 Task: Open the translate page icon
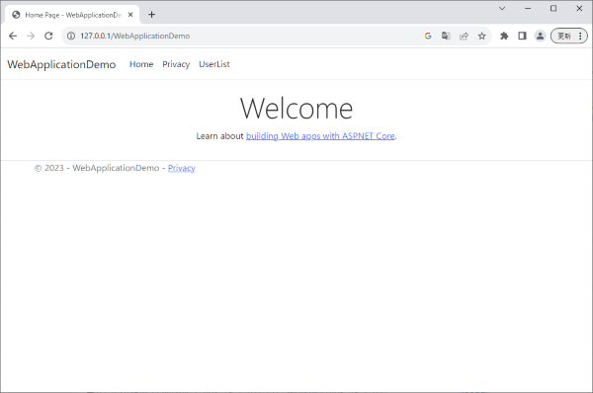(446, 36)
